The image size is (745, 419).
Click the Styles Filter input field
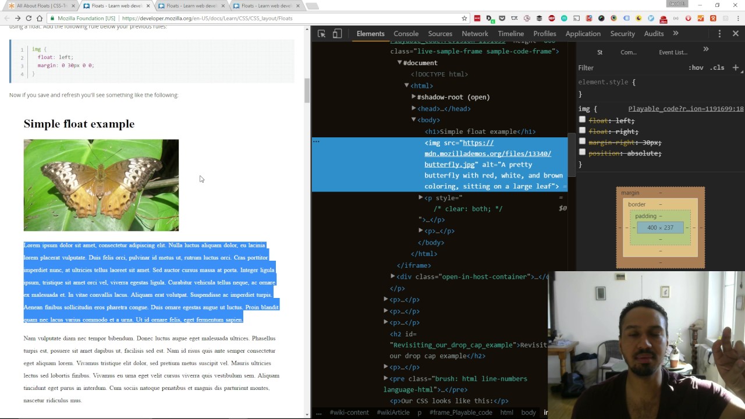tap(632, 68)
